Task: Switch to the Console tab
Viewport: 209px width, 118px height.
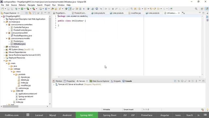Action: tap(127, 81)
